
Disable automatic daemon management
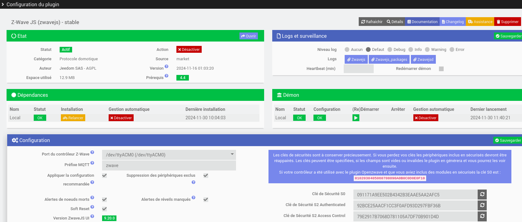tap(426, 118)
